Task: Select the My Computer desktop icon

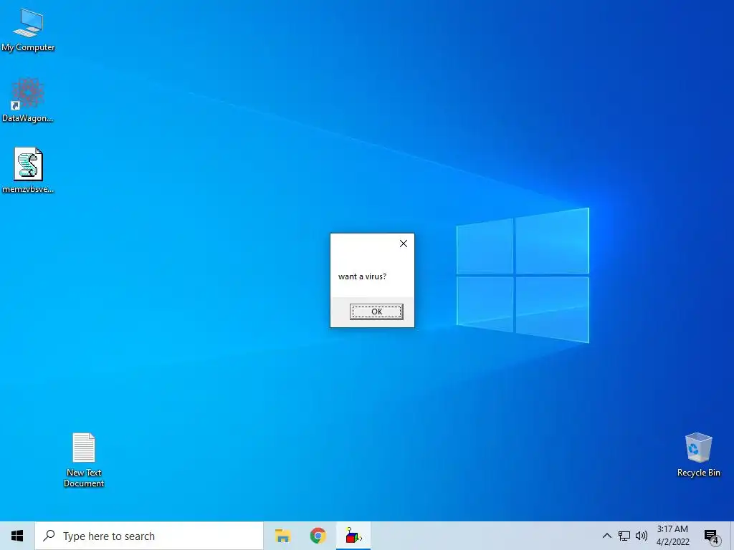Action: pyautogui.click(x=28, y=30)
